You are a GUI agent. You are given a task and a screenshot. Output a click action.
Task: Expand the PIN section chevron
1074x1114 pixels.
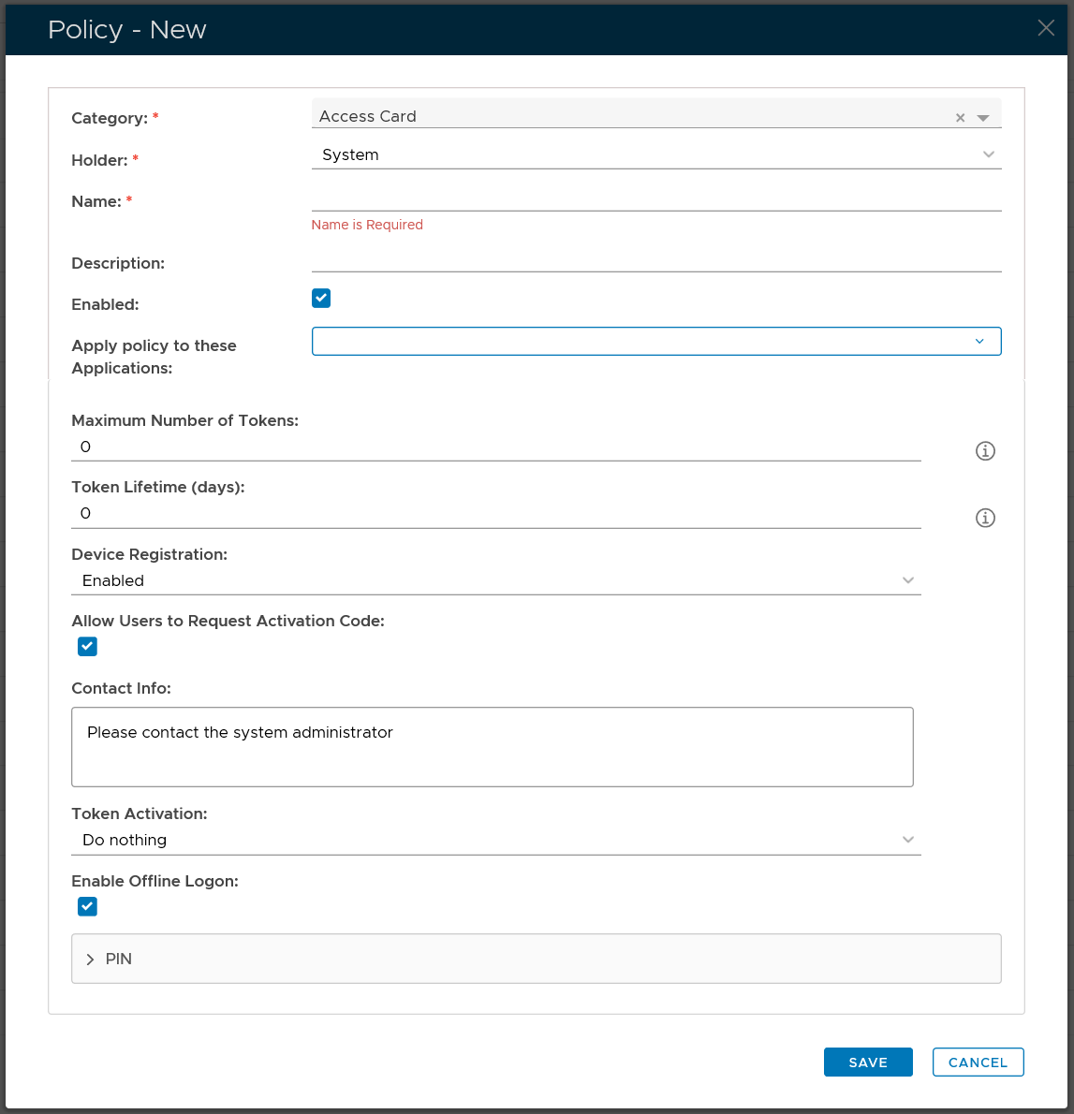click(91, 960)
